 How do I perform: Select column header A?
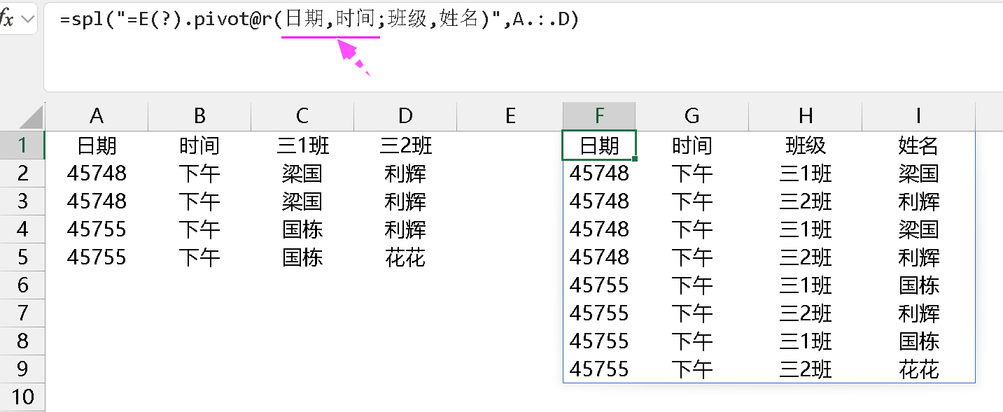point(96,115)
